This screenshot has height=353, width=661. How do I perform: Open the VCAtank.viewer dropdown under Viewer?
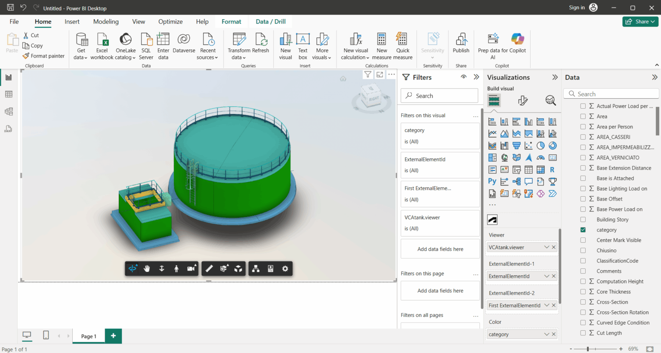pos(547,247)
